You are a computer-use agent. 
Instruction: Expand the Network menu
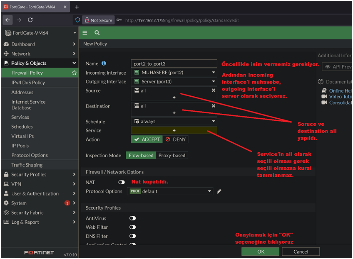tap(74, 54)
